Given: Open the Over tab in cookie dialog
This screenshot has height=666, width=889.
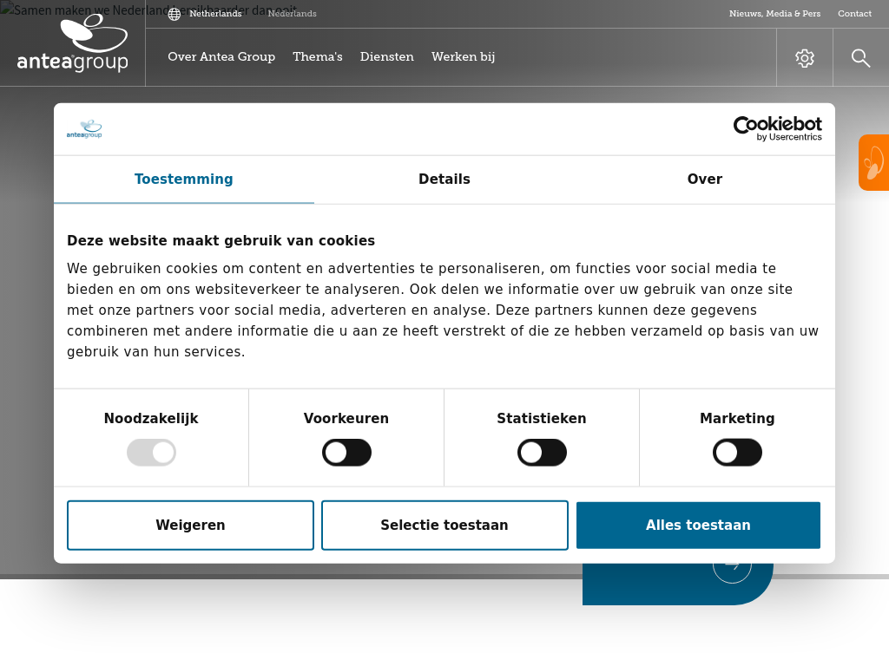Looking at the screenshot, I should [x=704, y=180].
